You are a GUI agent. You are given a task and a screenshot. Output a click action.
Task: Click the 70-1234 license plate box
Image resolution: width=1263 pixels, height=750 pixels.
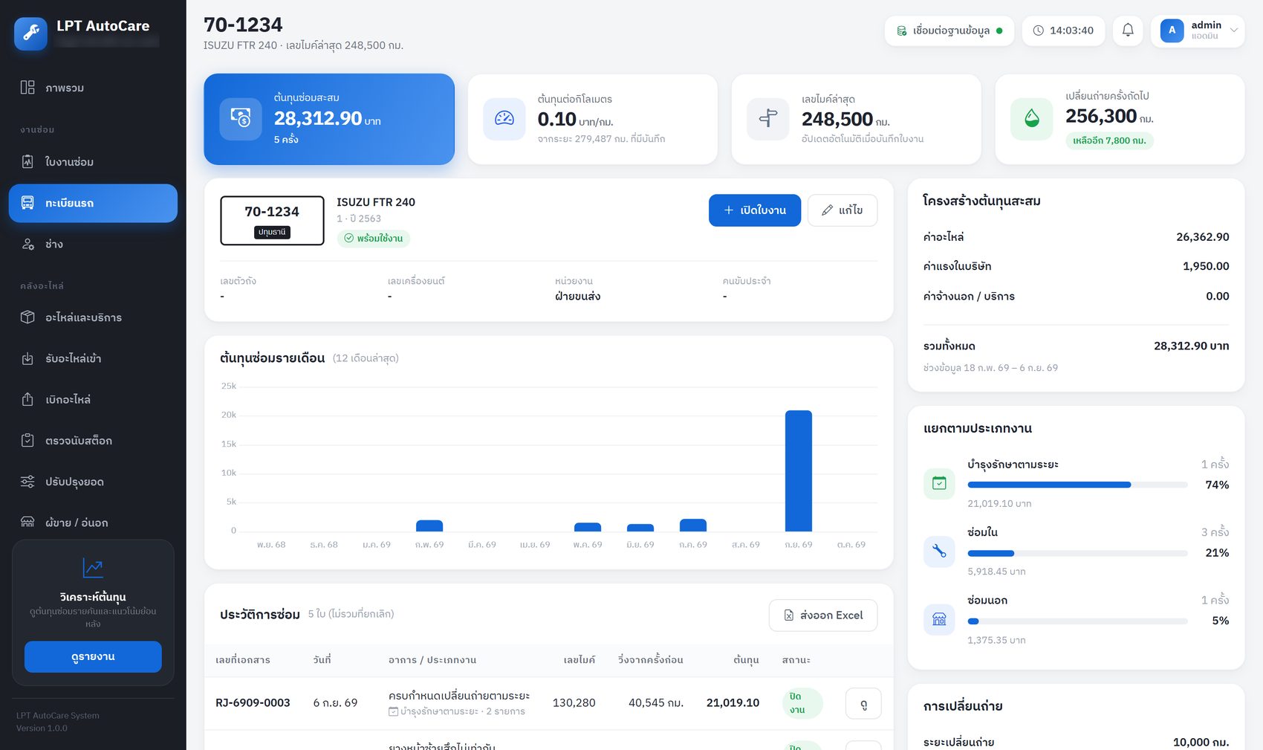click(x=272, y=220)
